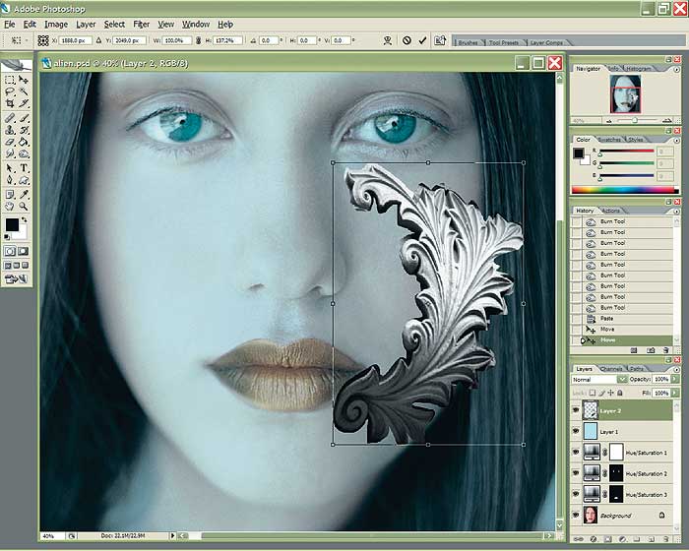Open the Image menu

click(56, 25)
